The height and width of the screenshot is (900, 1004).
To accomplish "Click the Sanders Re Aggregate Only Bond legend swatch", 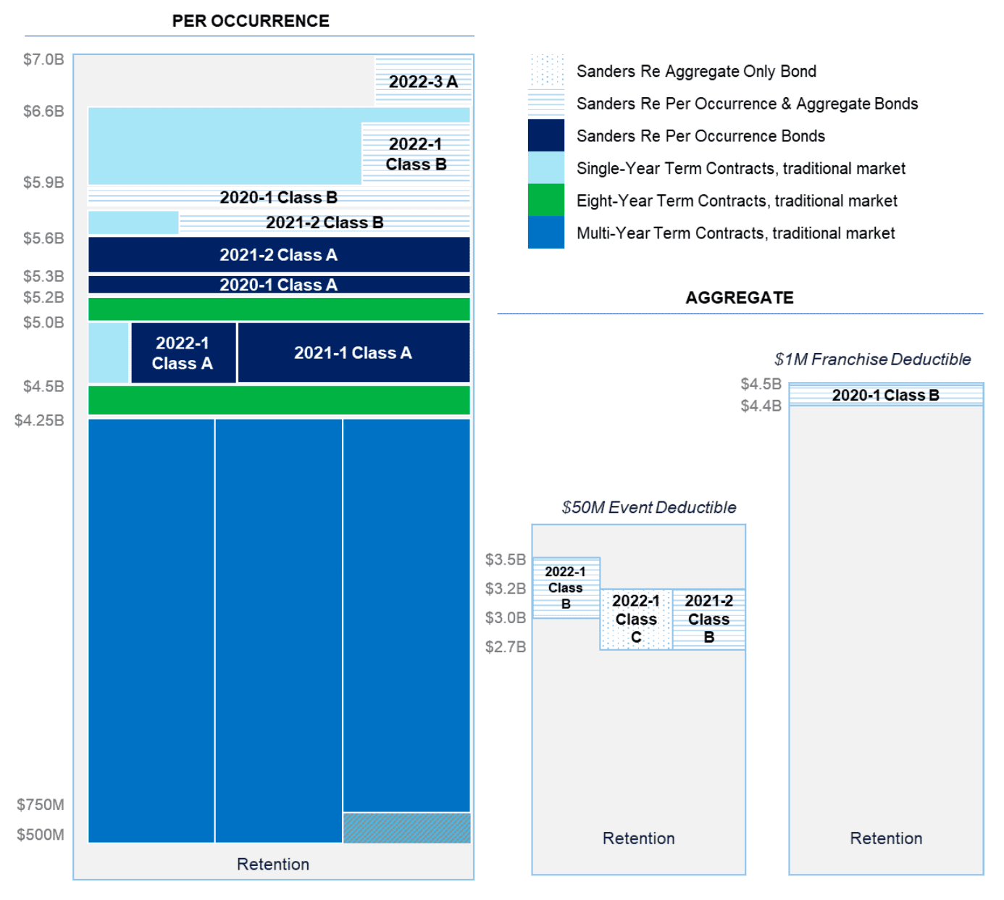I will [545, 71].
